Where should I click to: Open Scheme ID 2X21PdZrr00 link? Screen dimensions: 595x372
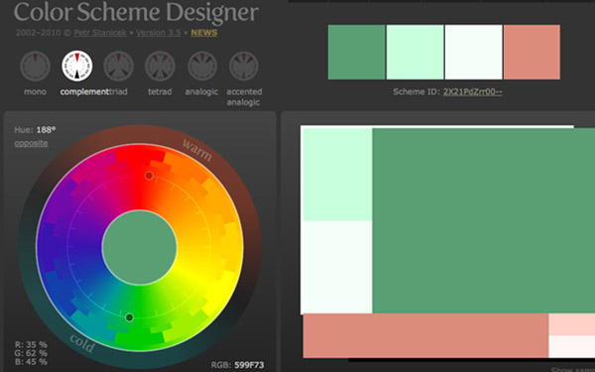(472, 92)
